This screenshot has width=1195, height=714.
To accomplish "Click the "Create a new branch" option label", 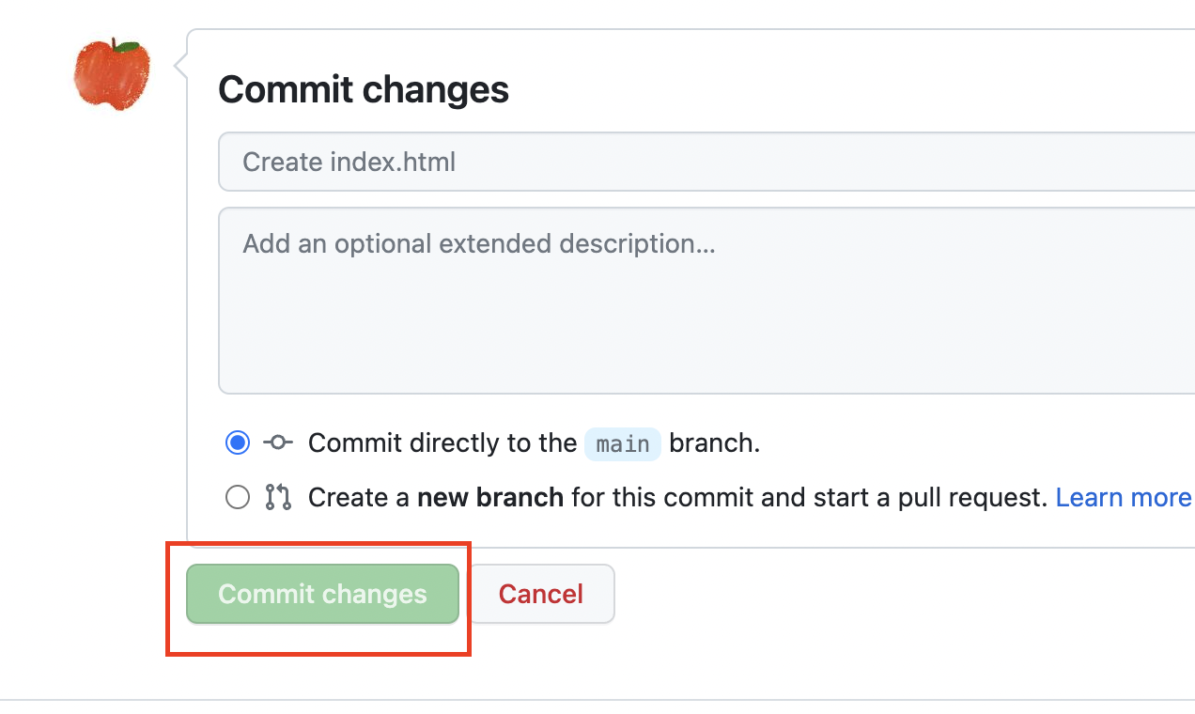I will pos(436,497).
